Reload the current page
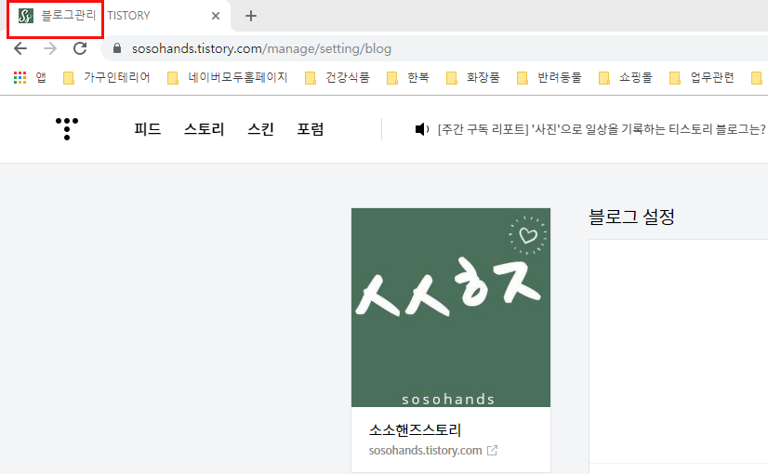This screenshot has width=768, height=474. 80,48
